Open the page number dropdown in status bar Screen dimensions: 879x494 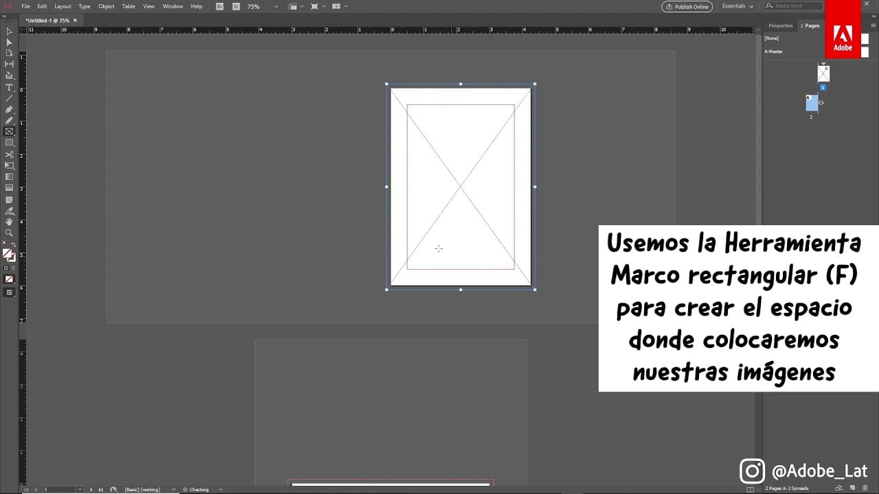pos(80,489)
